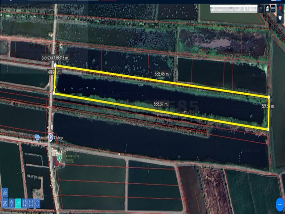This screenshot has width=285, height=214.
Task: Open the blue round more-options button
Action: click(280, 202)
